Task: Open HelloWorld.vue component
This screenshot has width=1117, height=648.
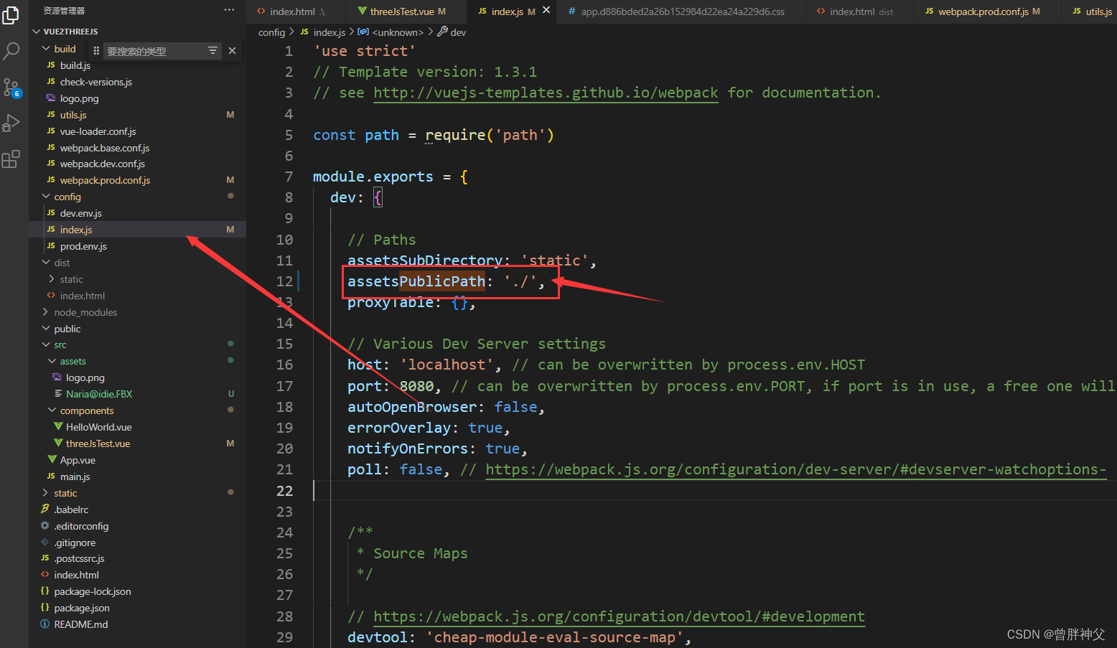Action: pyautogui.click(x=98, y=427)
